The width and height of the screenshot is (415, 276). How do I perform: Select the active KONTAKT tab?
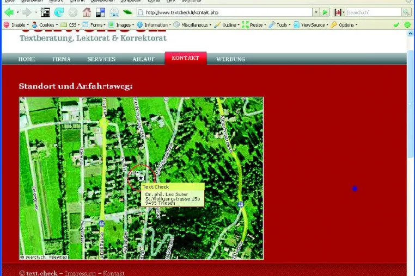[x=186, y=58]
